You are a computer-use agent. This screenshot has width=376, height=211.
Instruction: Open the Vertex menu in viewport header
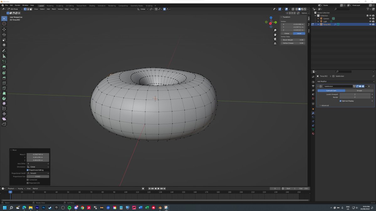[x=60, y=9]
